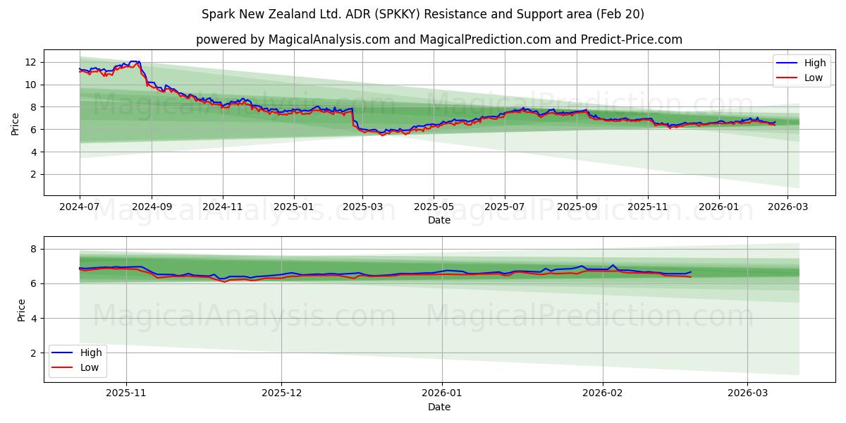Click the 2025-11 tick label on top chart
This screenshot has height=423, width=846.
(x=648, y=207)
